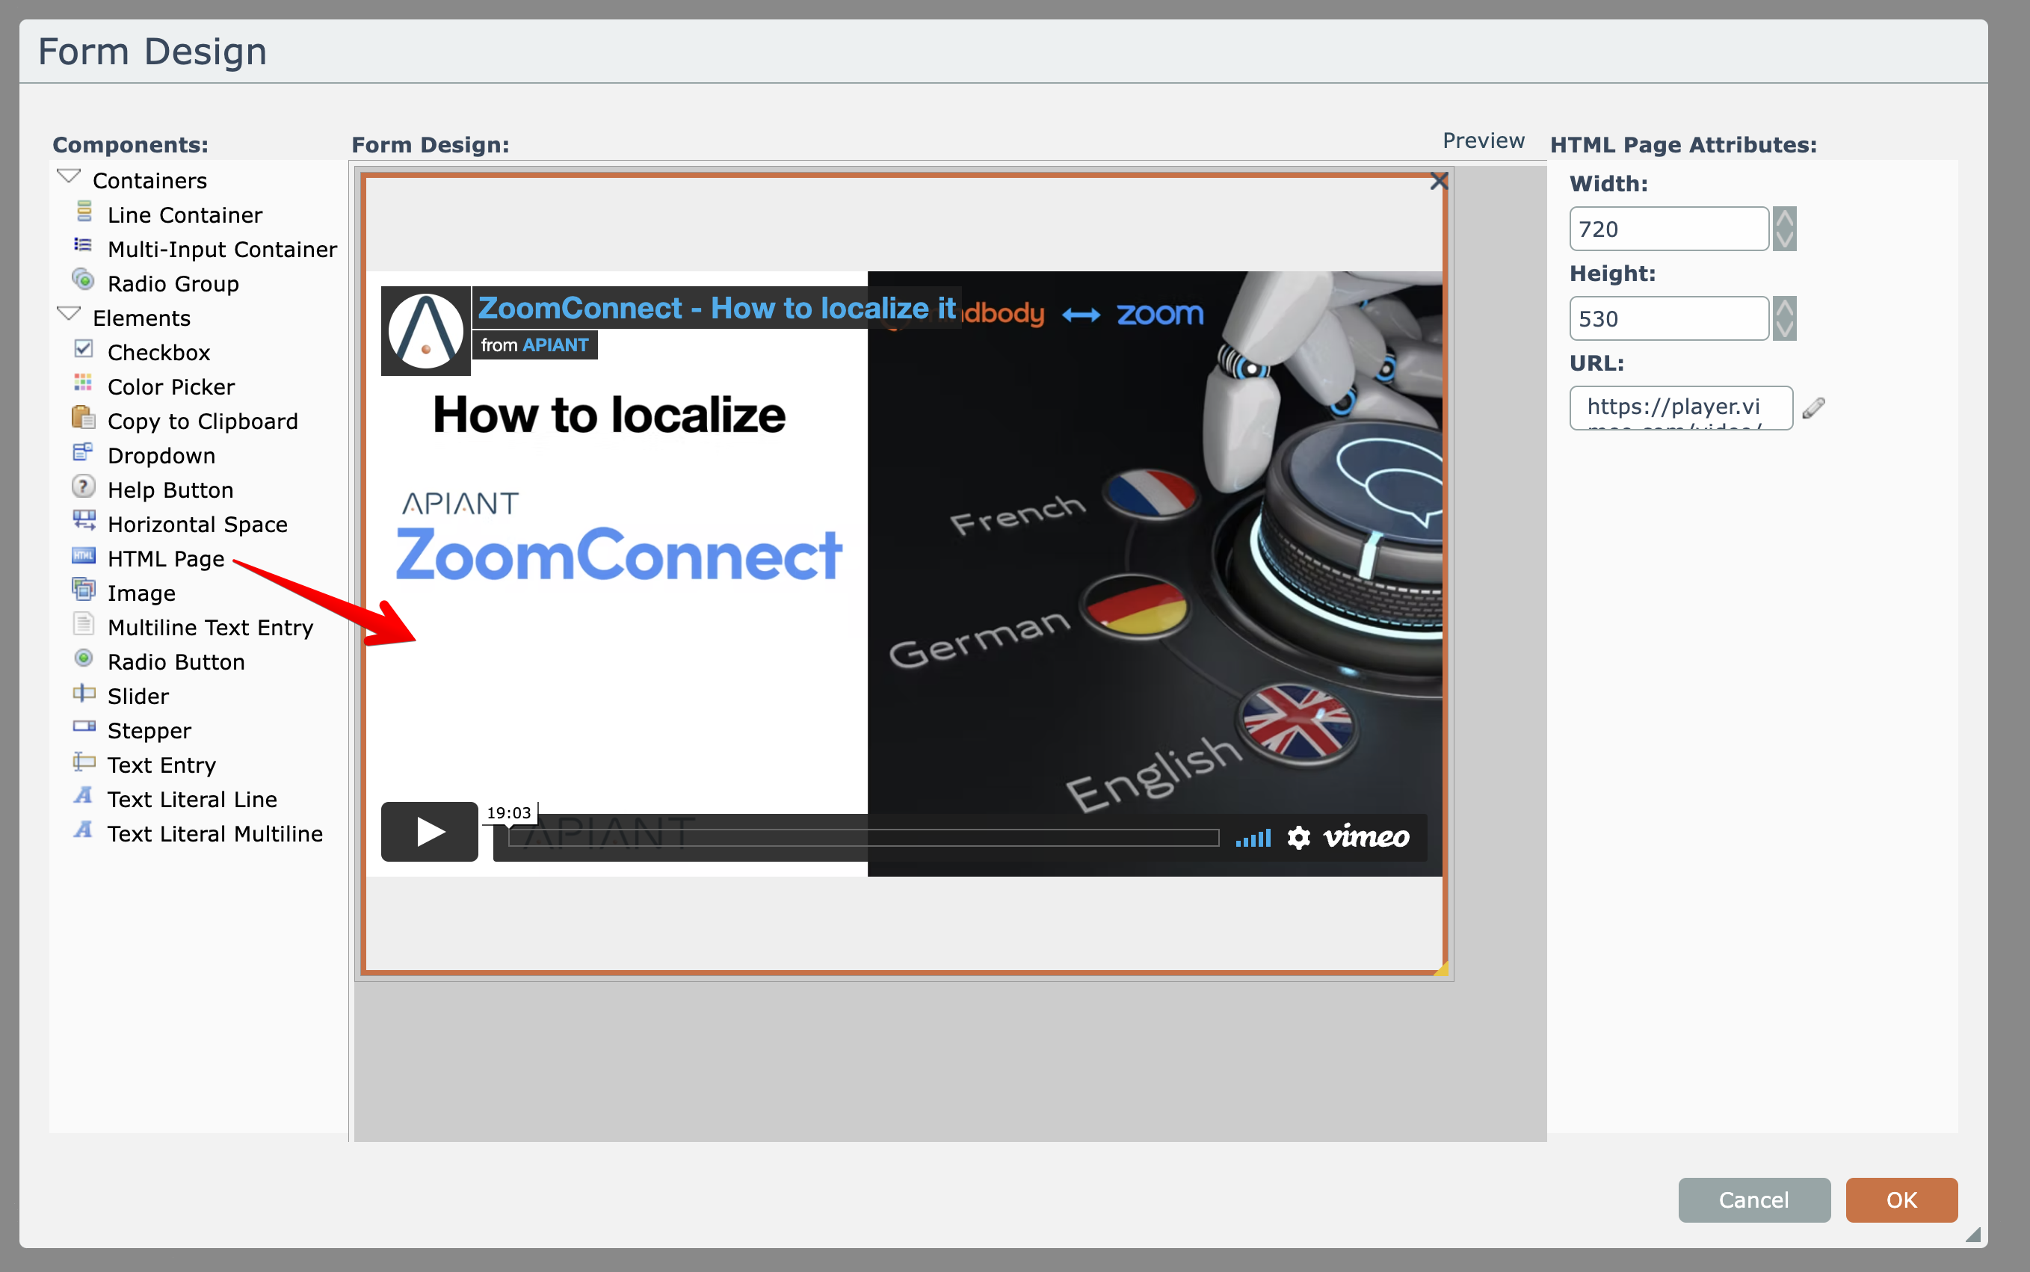
Task: Click the video progress bar
Action: [x=863, y=838]
